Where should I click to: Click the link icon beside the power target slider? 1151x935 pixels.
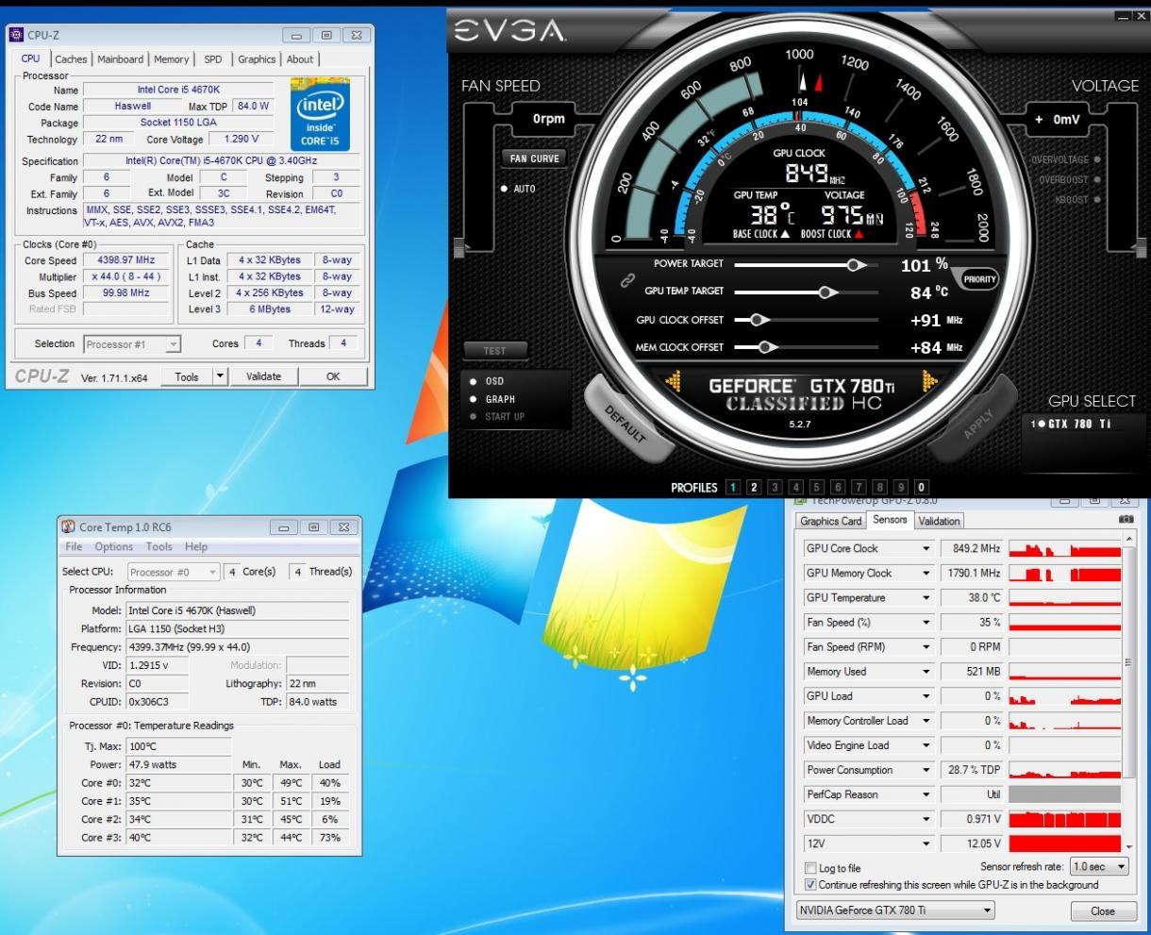[626, 279]
